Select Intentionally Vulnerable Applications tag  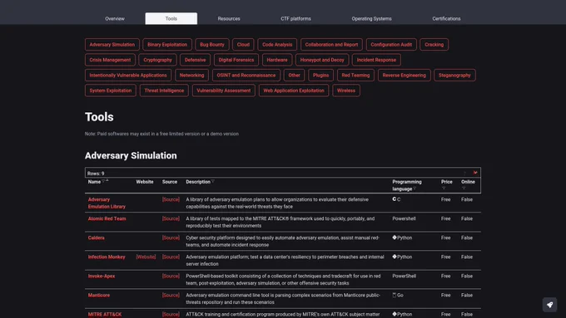(128, 76)
